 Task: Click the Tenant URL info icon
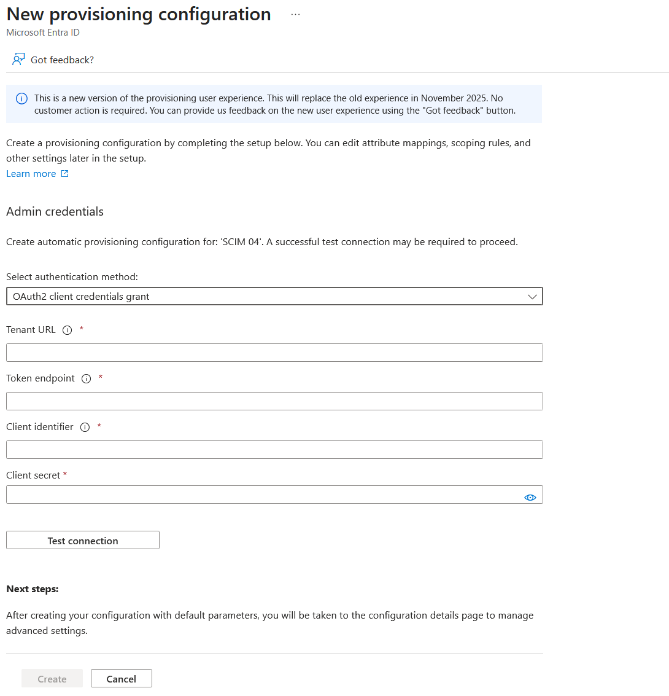tap(68, 330)
